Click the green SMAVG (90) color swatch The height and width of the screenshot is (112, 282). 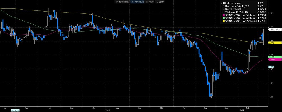point(224,19)
